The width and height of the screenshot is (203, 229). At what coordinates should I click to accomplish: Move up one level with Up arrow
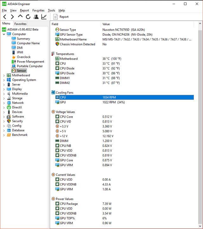pyautogui.click(x=20, y=16)
